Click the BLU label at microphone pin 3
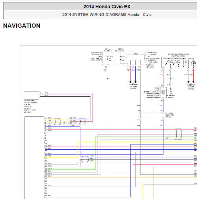 (46, 95)
